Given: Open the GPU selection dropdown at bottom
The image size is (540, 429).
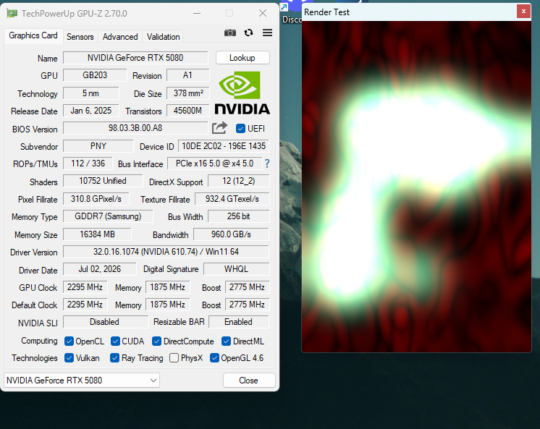Looking at the screenshot, I should coord(82,381).
